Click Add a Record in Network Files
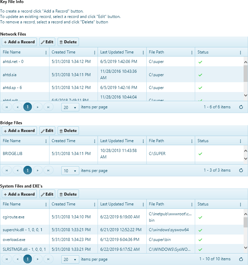This screenshot has height=265, width=248. pos(19,42)
